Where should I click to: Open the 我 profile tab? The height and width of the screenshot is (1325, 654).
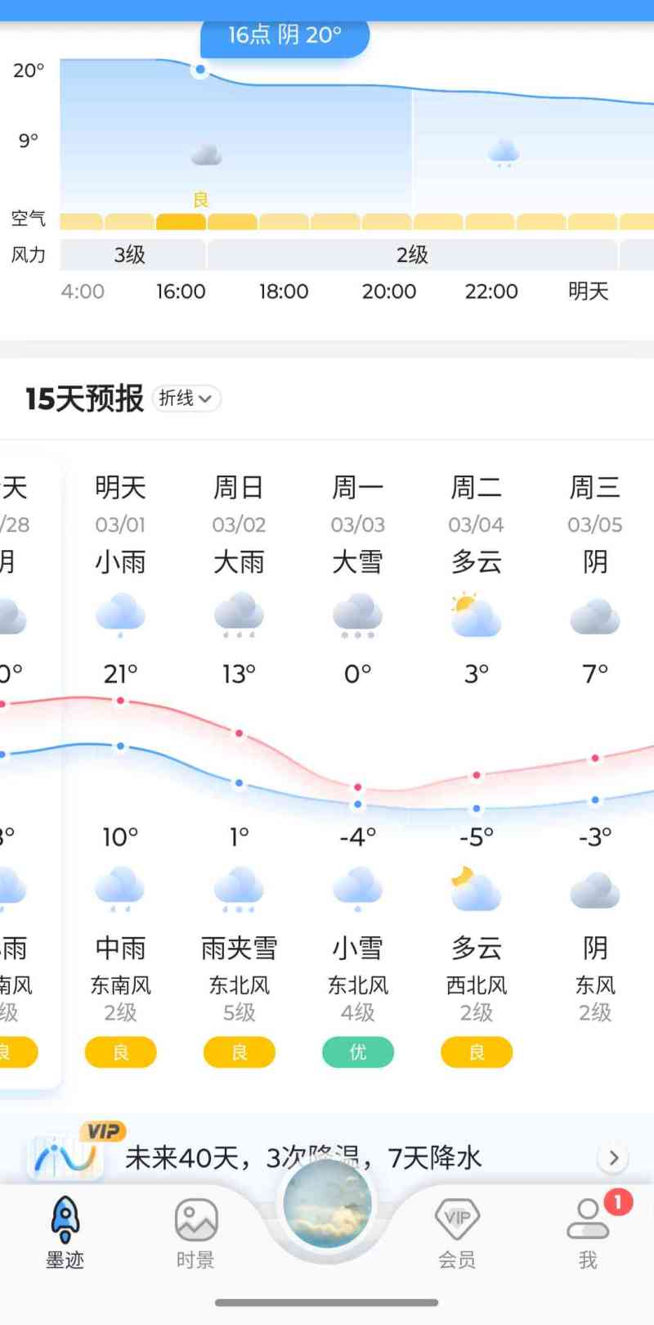tap(588, 1232)
